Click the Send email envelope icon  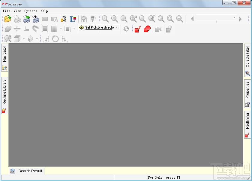pos(45,19)
